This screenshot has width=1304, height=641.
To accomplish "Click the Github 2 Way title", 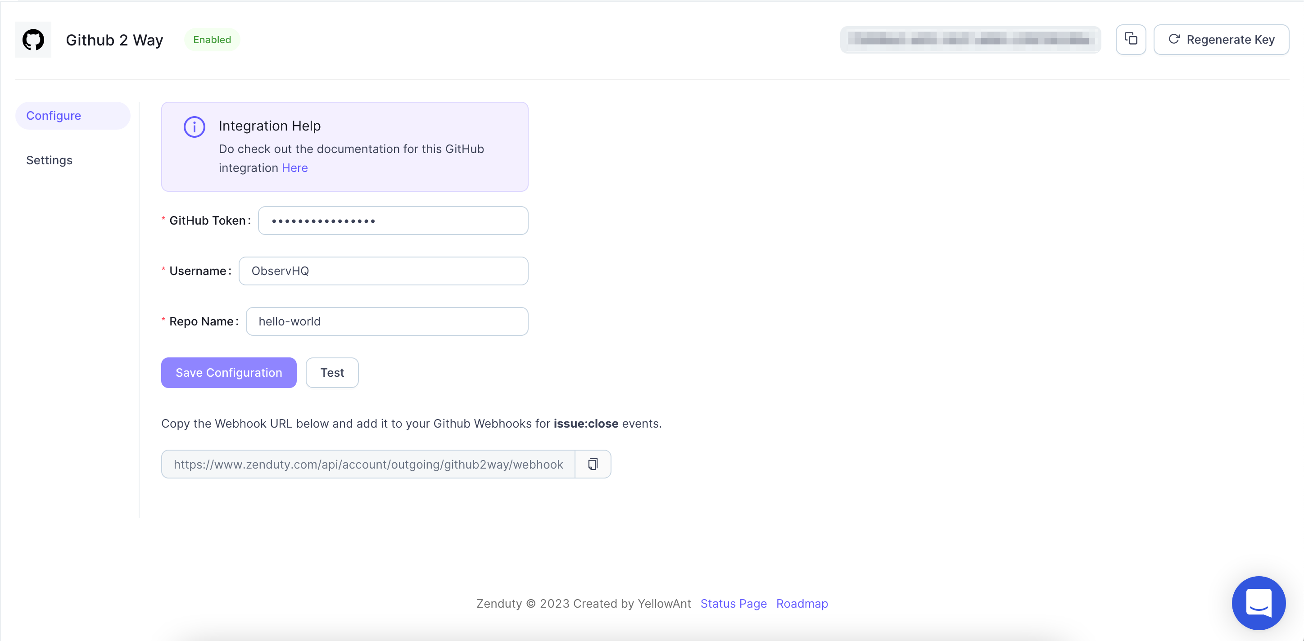I will [114, 40].
